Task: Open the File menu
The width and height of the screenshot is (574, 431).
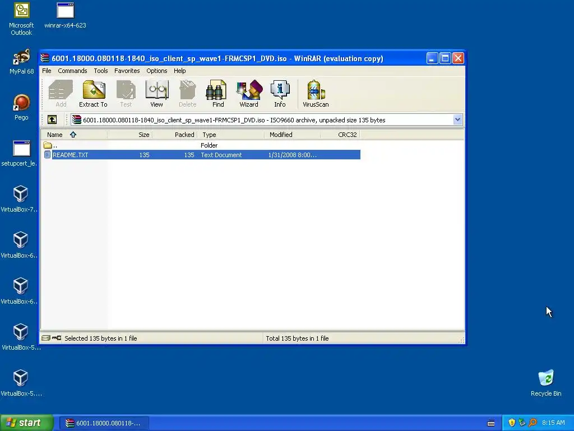Action: pyautogui.click(x=47, y=71)
